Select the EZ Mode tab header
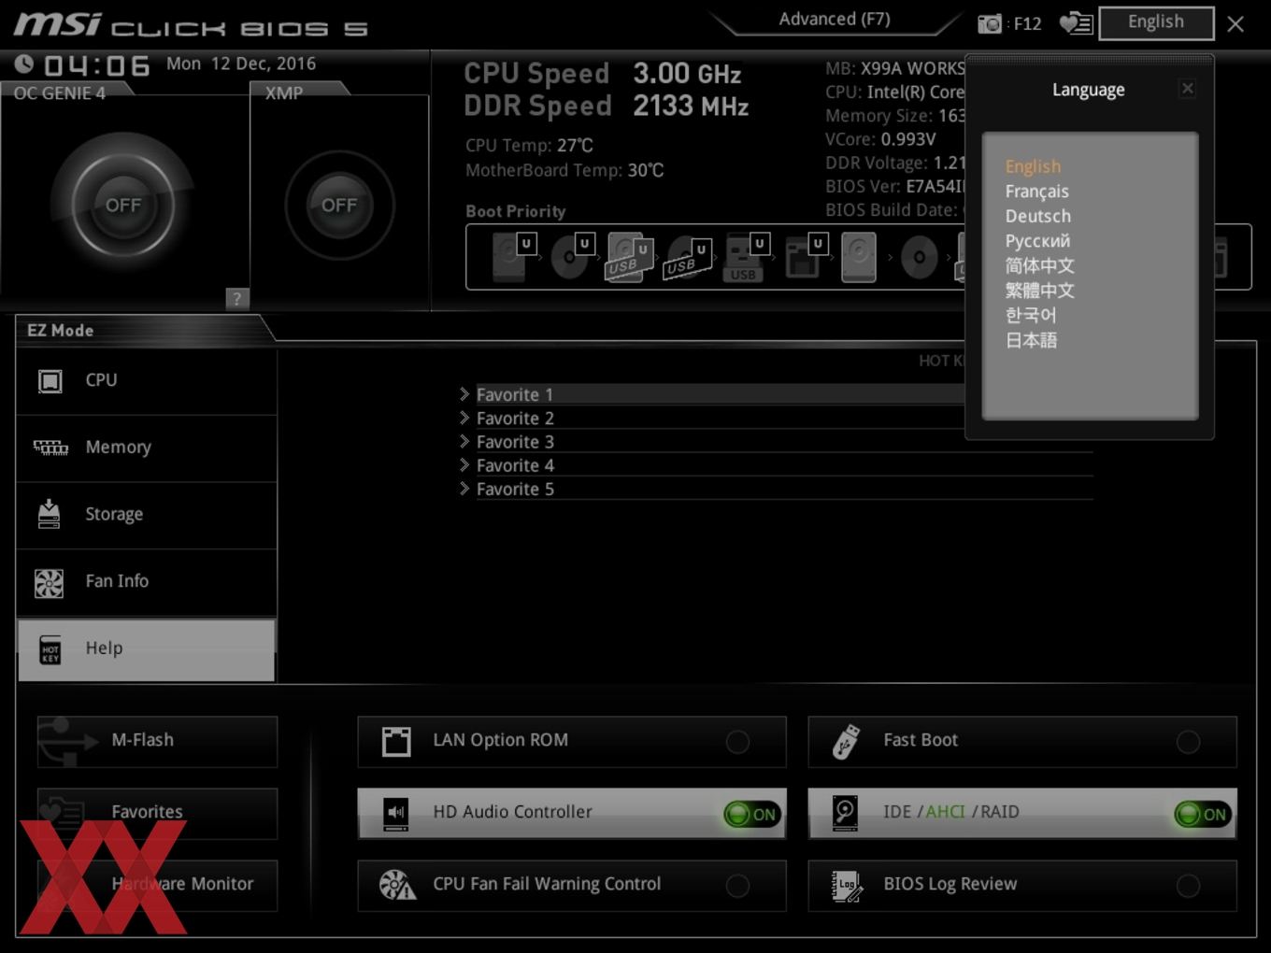The image size is (1271, 953). (61, 331)
